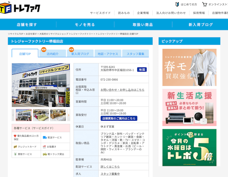
Task: Click the クレジットカード service text
Action: coord(27,147)
